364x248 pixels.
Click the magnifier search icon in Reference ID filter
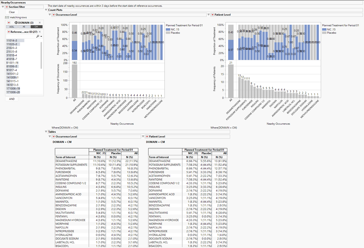pos(38,37)
